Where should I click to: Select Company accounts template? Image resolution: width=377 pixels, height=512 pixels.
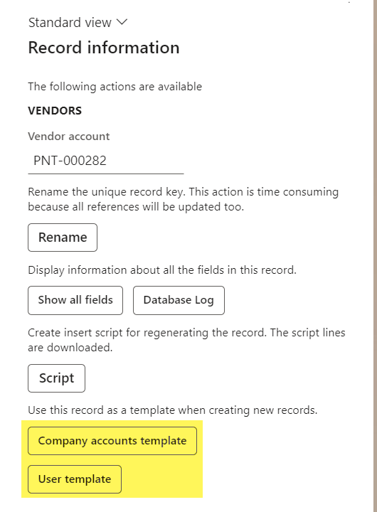[x=112, y=441]
